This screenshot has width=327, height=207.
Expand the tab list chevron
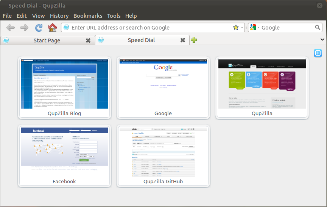[x=322, y=39]
